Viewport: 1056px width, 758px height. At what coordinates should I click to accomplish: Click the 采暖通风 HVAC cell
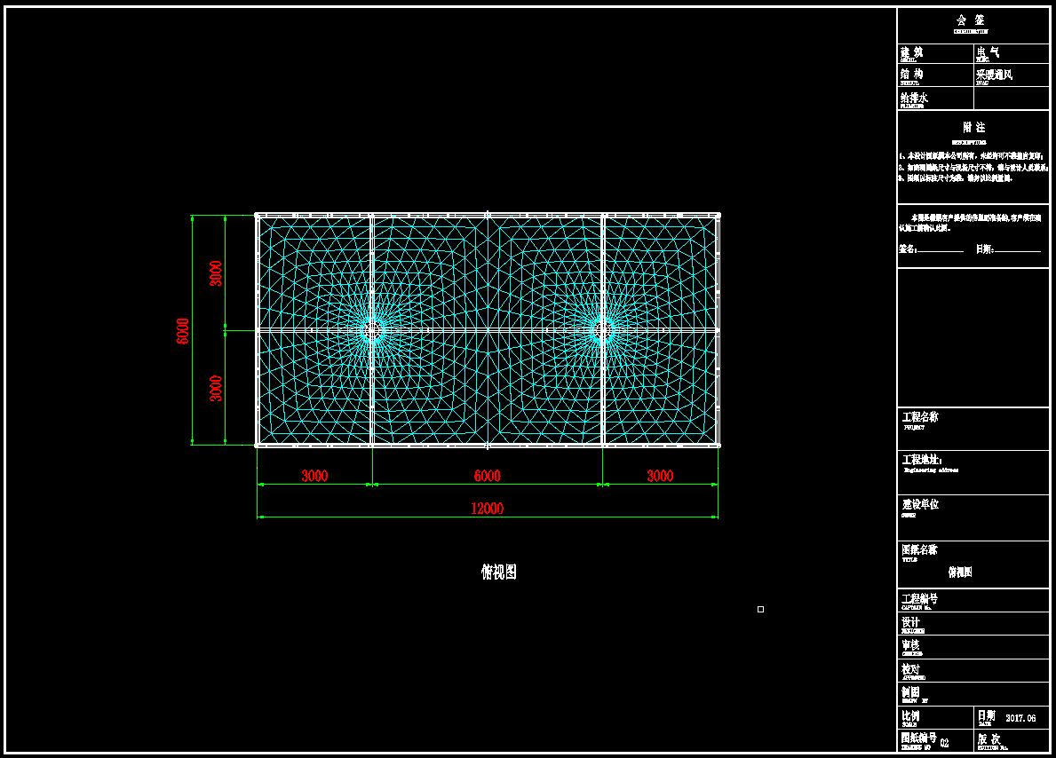[x=994, y=75]
